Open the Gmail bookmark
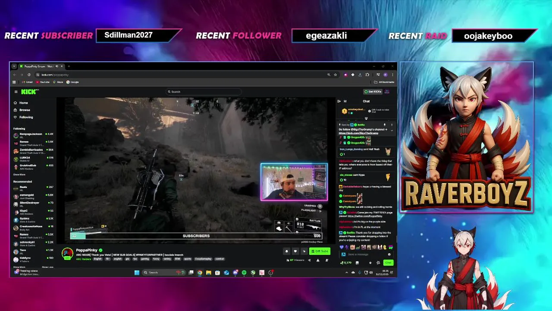Screen dimensions: 552x311 click(x=27, y=82)
